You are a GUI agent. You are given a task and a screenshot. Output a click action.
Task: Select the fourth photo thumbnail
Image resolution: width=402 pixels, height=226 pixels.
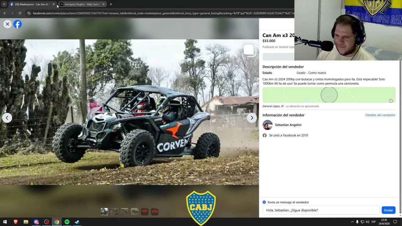tap(135, 212)
